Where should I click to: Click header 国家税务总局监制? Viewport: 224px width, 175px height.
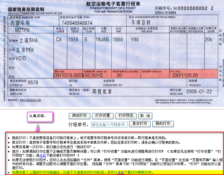[x=26, y=9]
